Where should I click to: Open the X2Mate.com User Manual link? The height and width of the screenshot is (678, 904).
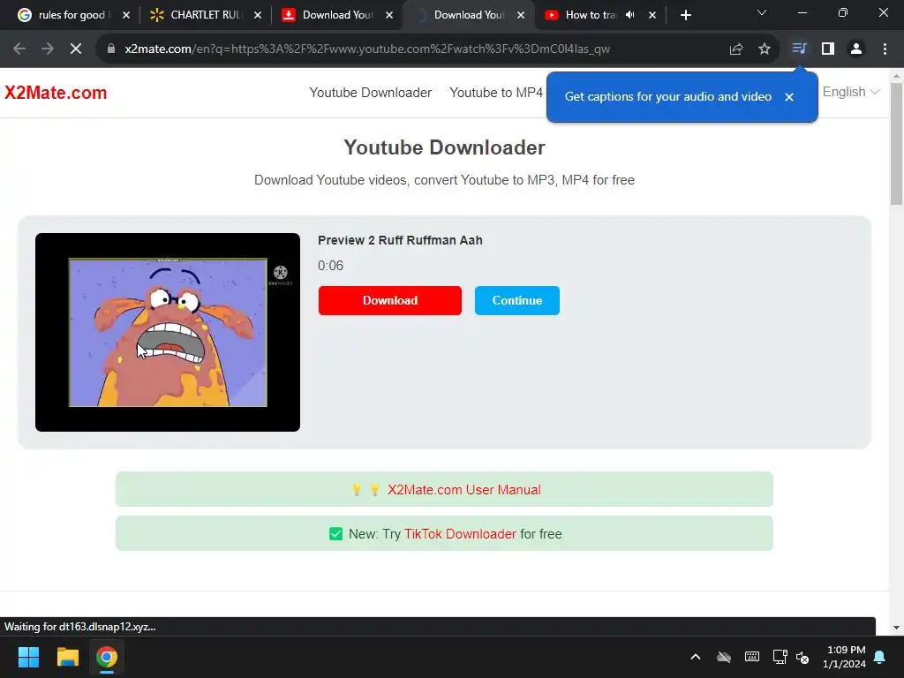point(464,489)
